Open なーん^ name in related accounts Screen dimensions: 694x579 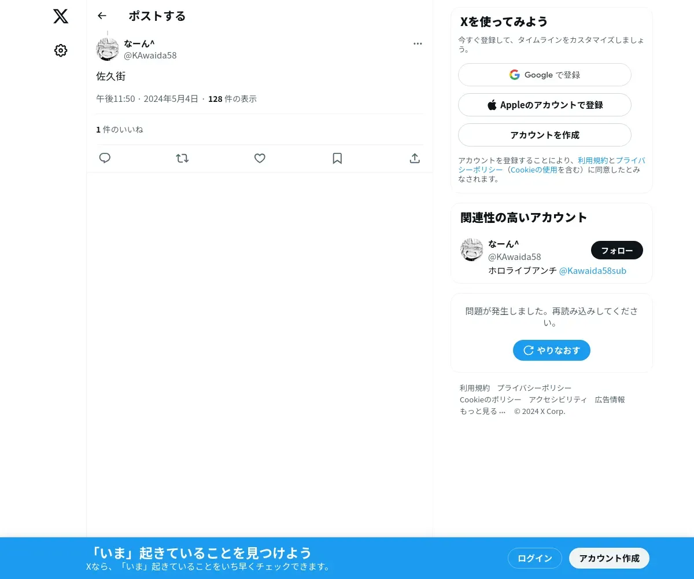[504, 244]
